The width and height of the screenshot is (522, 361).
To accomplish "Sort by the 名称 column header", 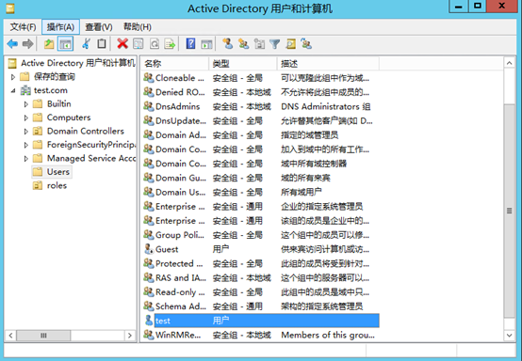I will [x=175, y=63].
